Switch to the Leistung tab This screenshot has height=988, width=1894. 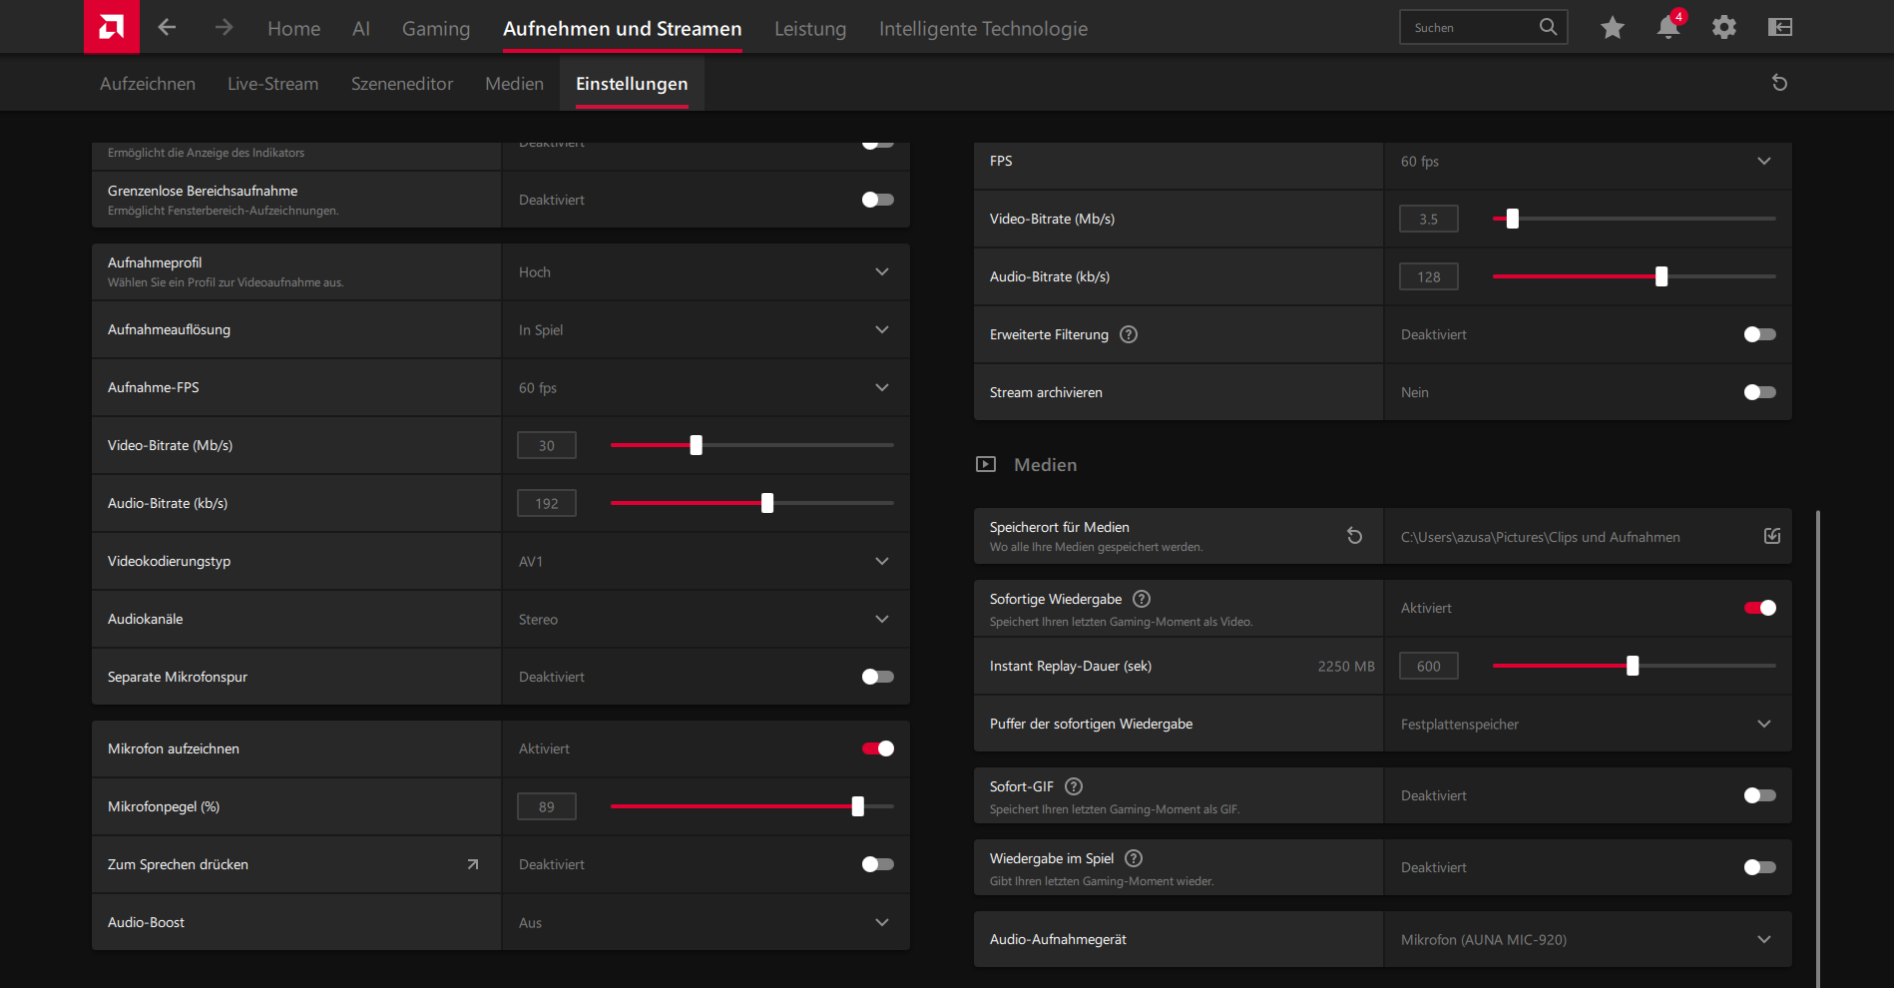click(810, 29)
